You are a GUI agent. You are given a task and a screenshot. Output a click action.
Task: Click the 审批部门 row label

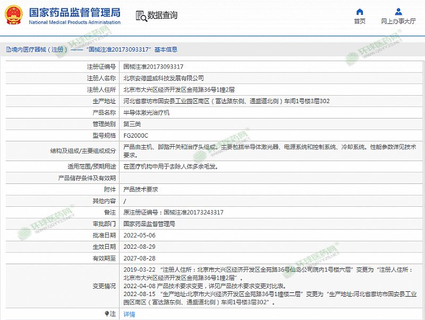104,224
